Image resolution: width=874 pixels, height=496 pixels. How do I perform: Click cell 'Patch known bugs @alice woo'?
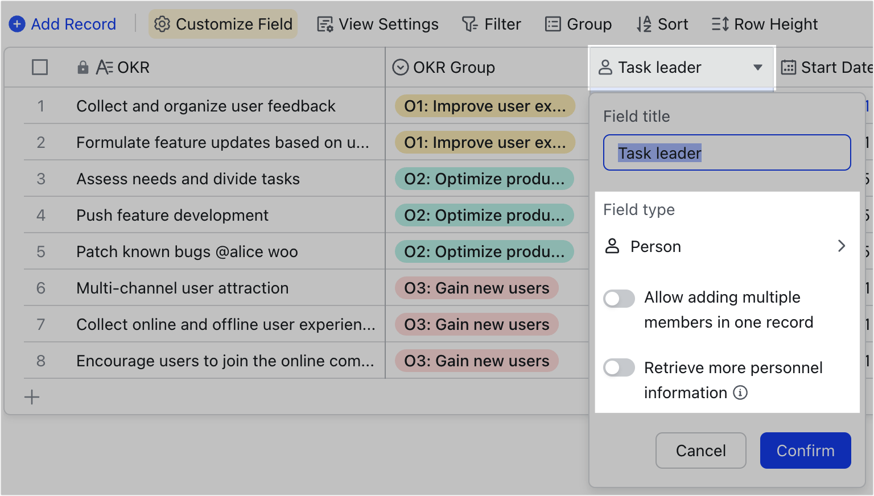tap(187, 251)
